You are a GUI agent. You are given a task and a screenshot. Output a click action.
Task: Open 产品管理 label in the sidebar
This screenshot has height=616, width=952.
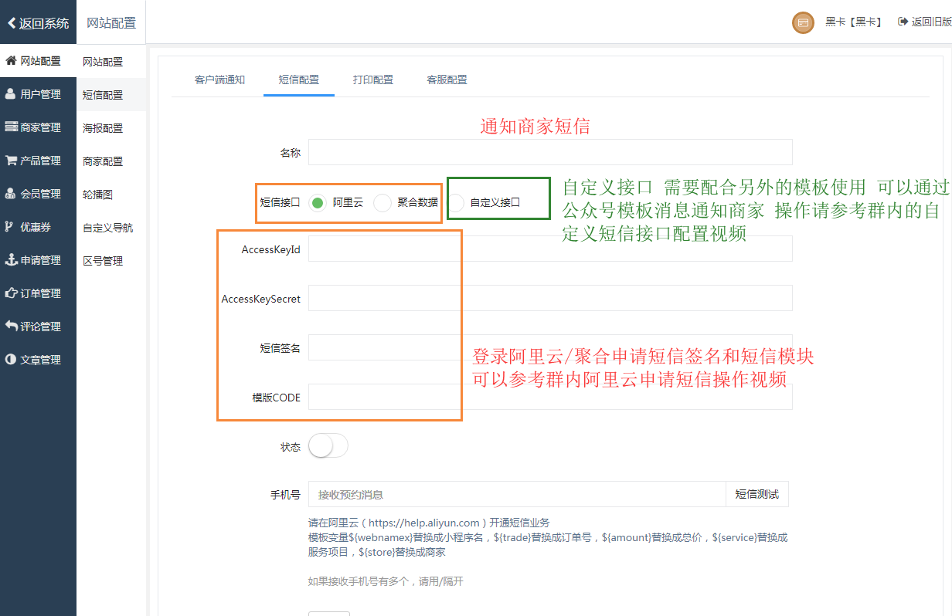click(x=41, y=161)
